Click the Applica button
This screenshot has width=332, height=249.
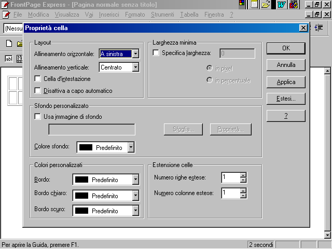click(286, 82)
